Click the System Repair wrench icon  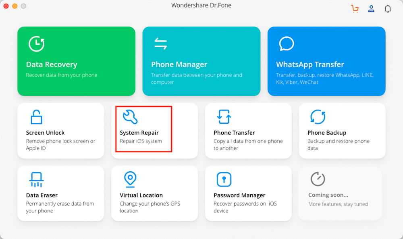pyautogui.click(x=130, y=117)
